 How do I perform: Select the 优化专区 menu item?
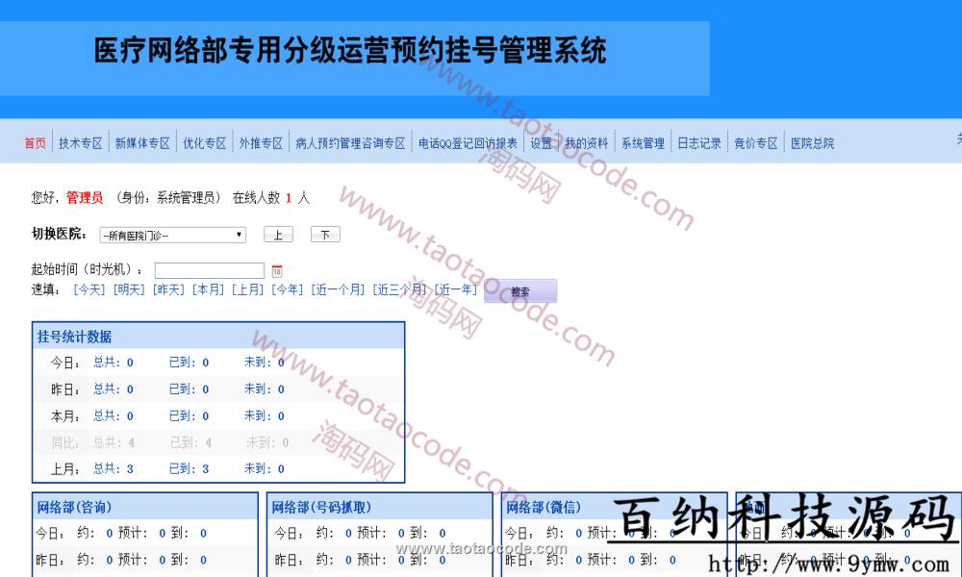(204, 143)
